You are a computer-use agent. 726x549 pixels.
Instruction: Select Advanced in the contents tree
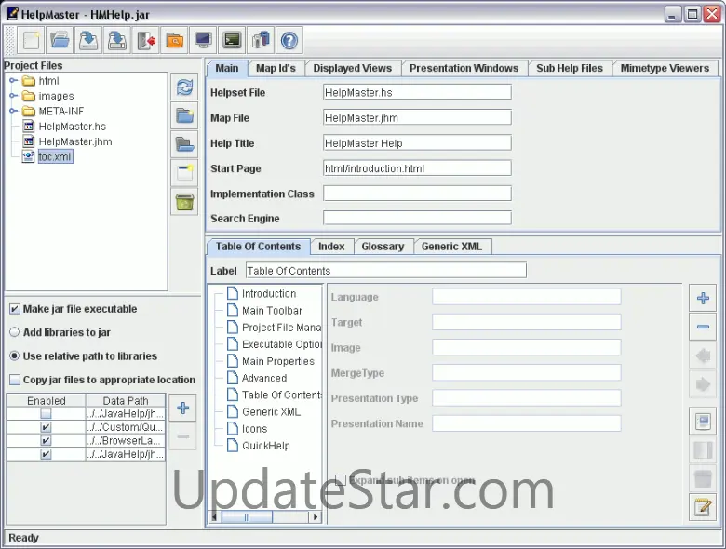pos(264,378)
